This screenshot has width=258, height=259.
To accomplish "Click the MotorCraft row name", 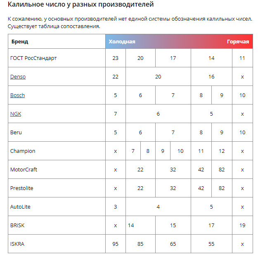I will coord(24,170).
